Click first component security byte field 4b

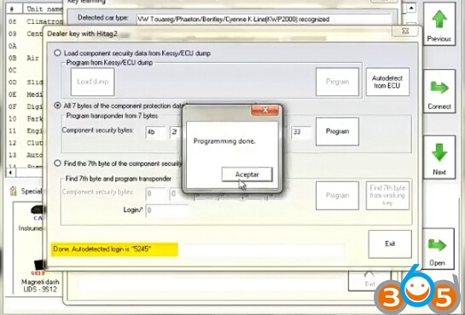tap(155, 132)
